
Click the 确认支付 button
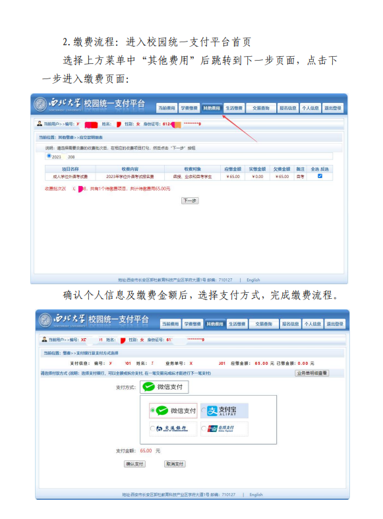point(134,464)
